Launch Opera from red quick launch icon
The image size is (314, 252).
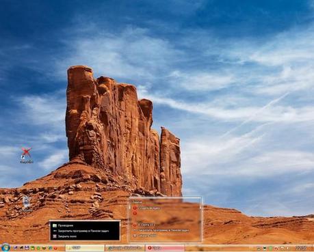pyautogui.click(x=55, y=248)
